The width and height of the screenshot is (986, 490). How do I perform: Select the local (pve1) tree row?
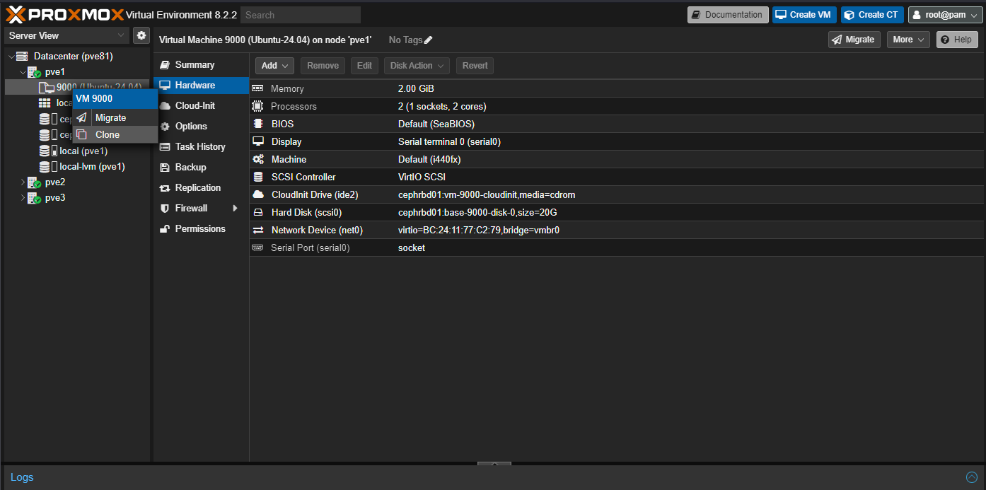77,151
